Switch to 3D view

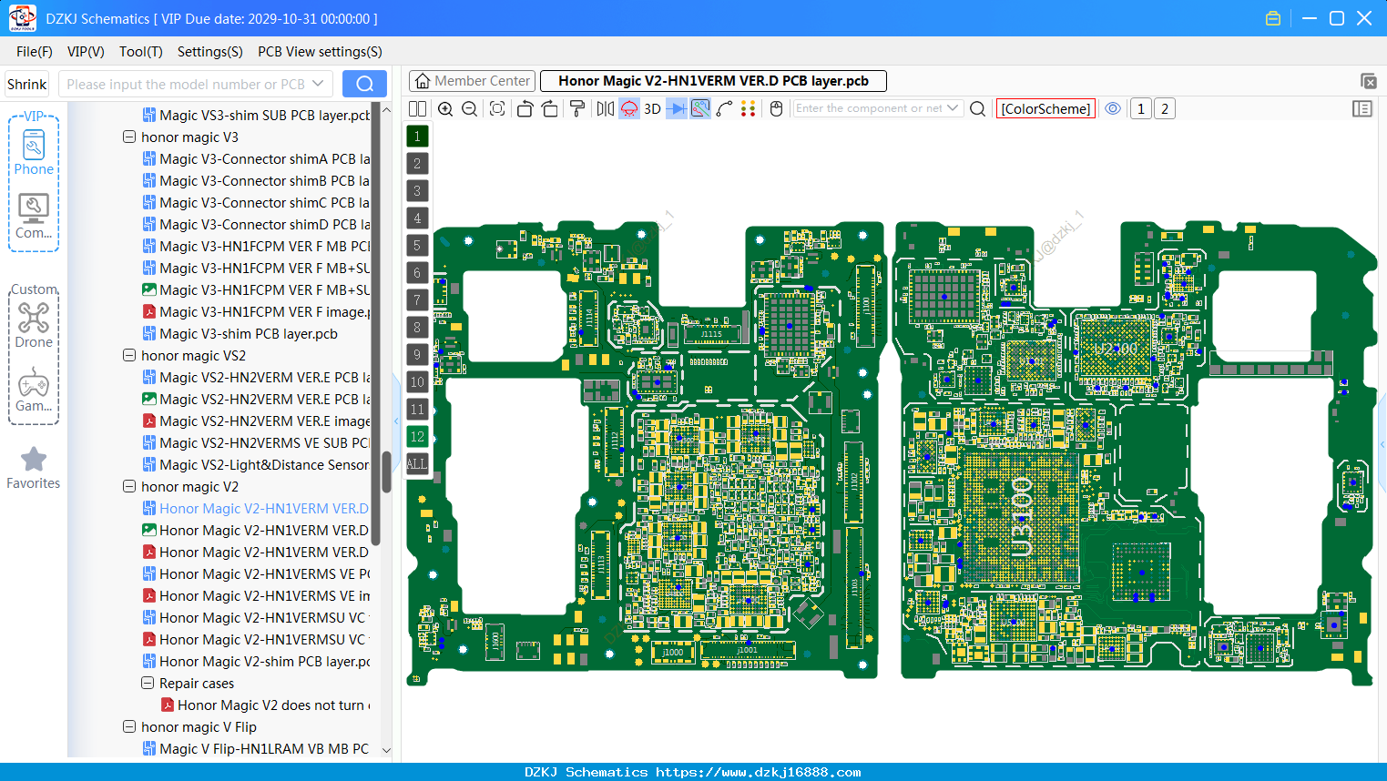[x=652, y=109]
